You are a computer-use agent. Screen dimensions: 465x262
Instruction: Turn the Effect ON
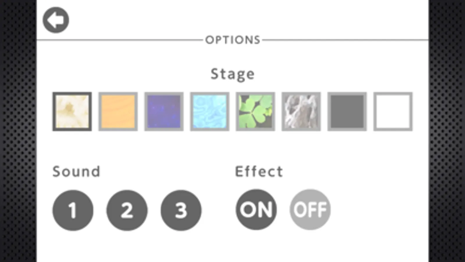[256, 210]
